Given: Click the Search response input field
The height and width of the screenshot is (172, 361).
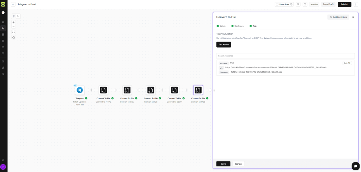Looking at the screenshot, I should [285, 56].
